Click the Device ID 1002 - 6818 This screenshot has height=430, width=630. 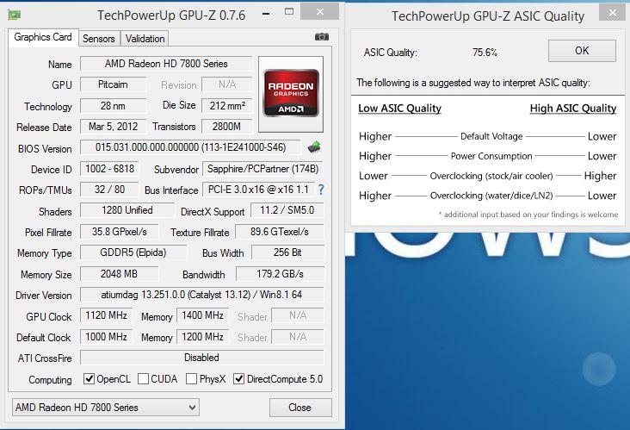pos(109,169)
